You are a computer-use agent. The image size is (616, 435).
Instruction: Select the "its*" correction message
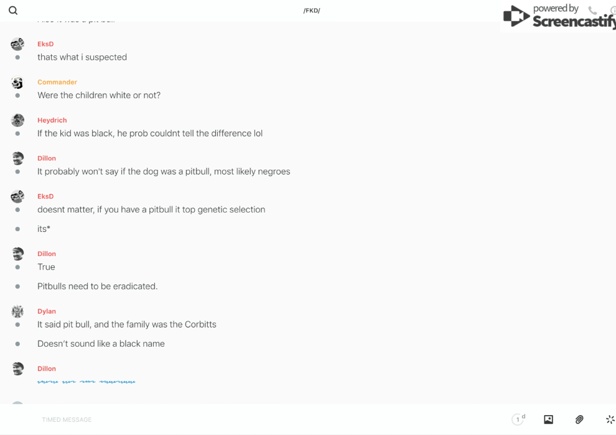(44, 229)
